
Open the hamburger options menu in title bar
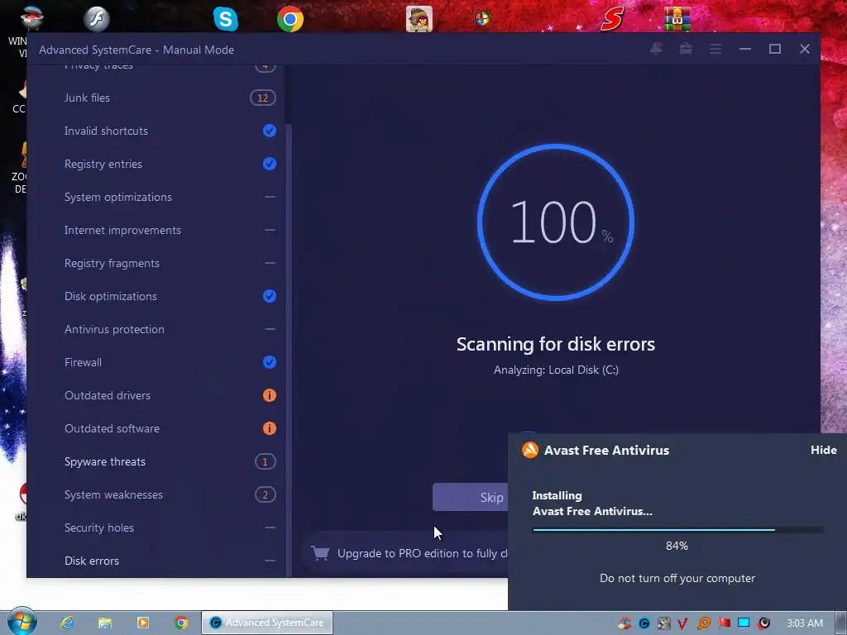click(715, 49)
